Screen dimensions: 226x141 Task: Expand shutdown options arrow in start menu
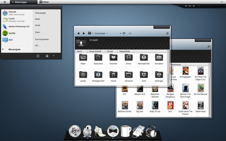pyautogui.click(x=54, y=56)
